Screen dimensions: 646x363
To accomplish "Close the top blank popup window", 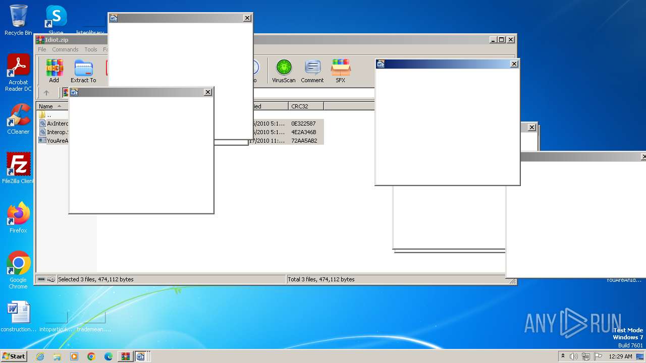I will 247,18.
